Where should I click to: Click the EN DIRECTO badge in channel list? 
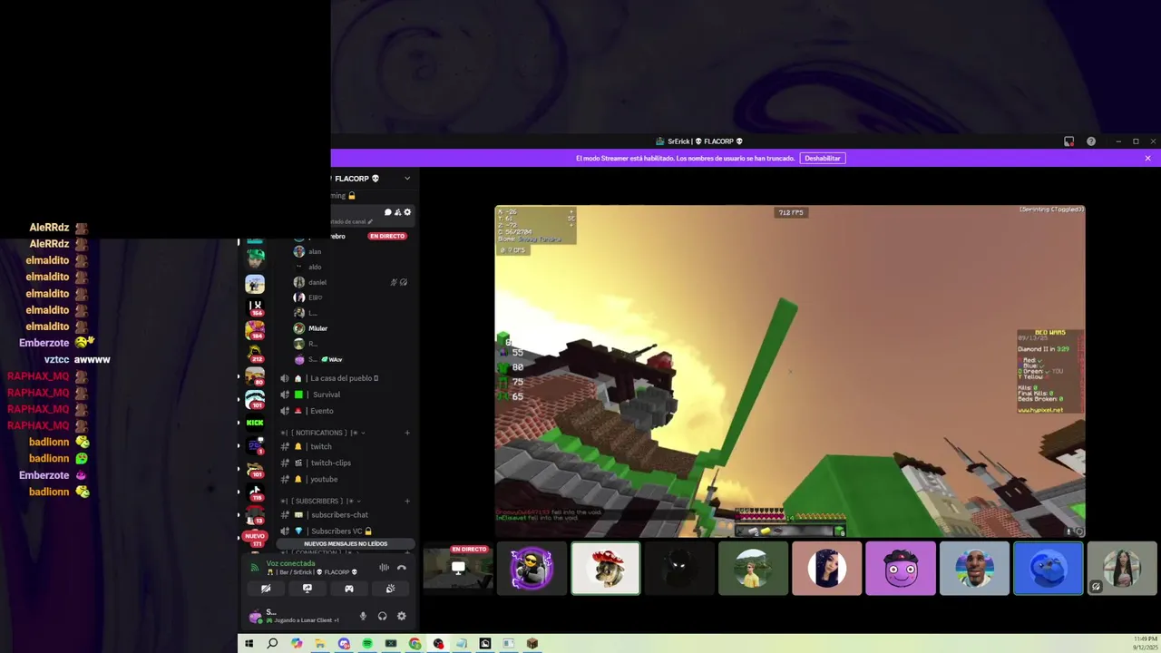[386, 236]
